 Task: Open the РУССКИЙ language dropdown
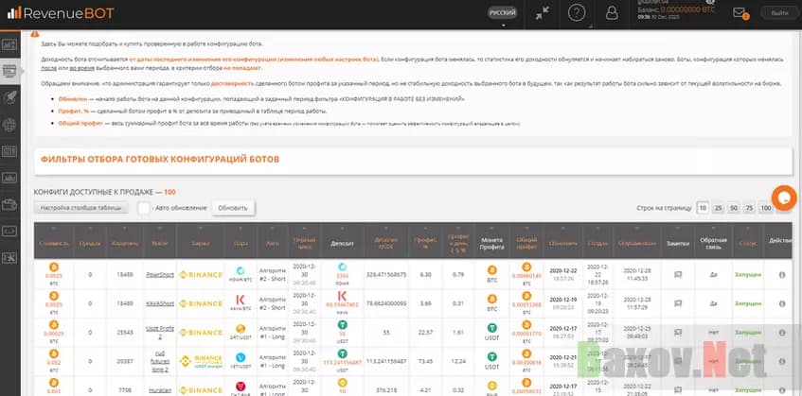(x=503, y=13)
